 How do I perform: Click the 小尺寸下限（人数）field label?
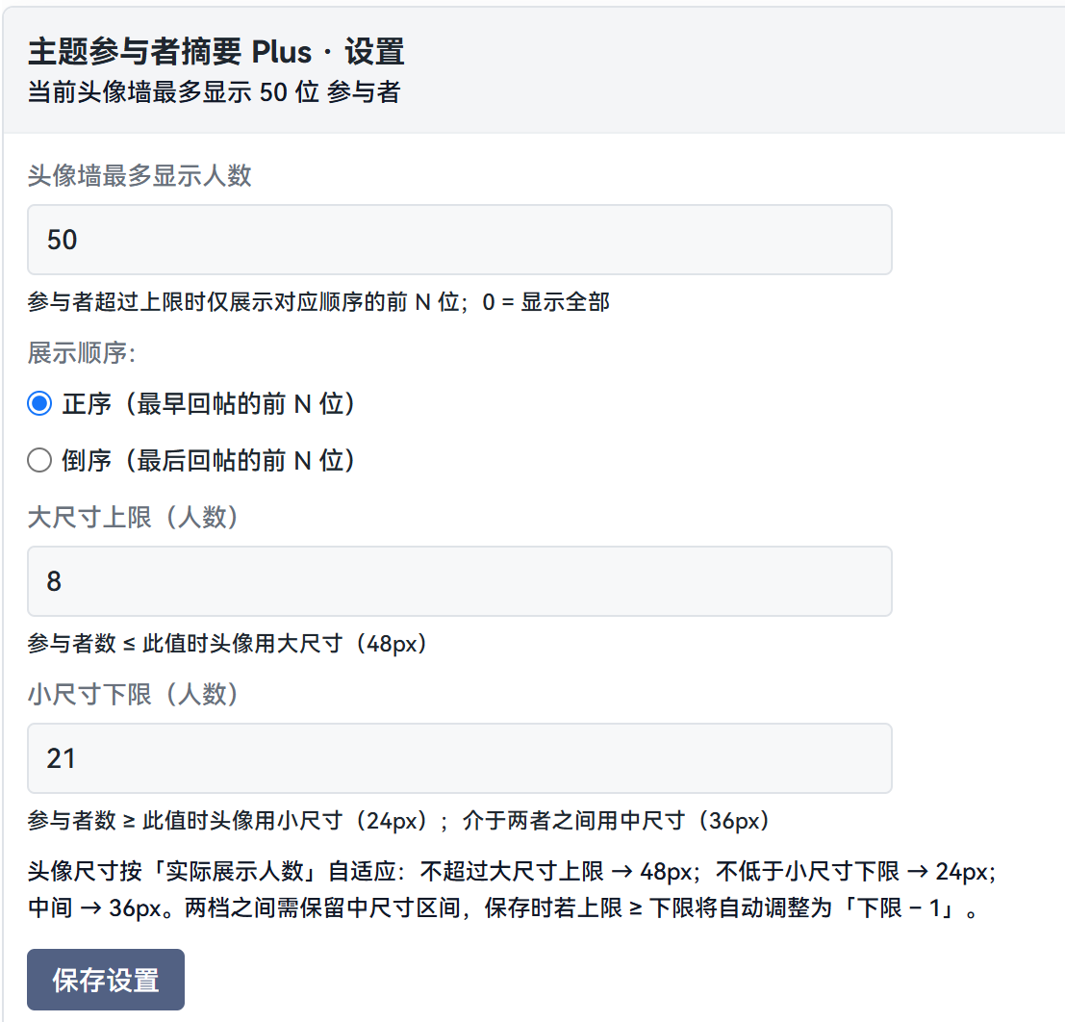point(133,695)
